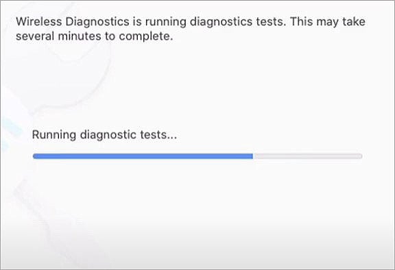The image size is (395, 270).
Task: Click the empty white area below the progress bar
Action: click(197, 191)
